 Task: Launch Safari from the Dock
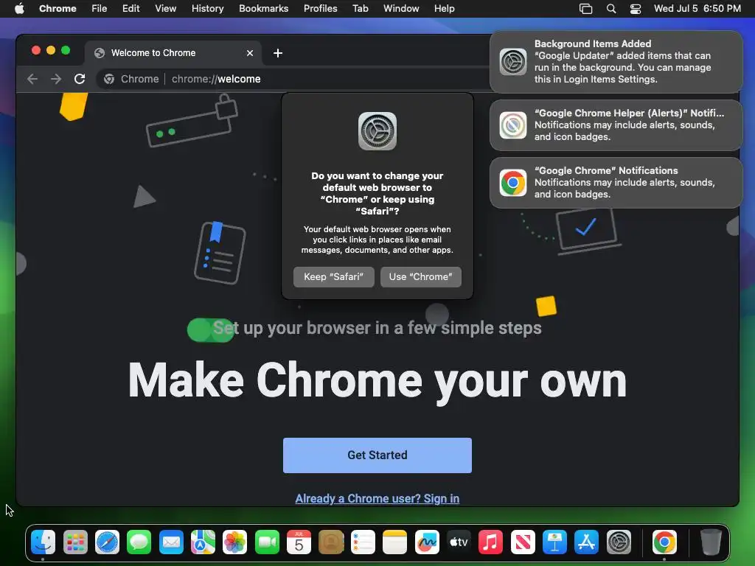[x=107, y=542]
